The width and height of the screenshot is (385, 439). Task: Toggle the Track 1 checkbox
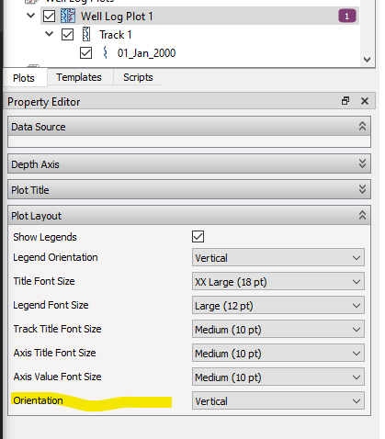pyautogui.click(x=67, y=34)
